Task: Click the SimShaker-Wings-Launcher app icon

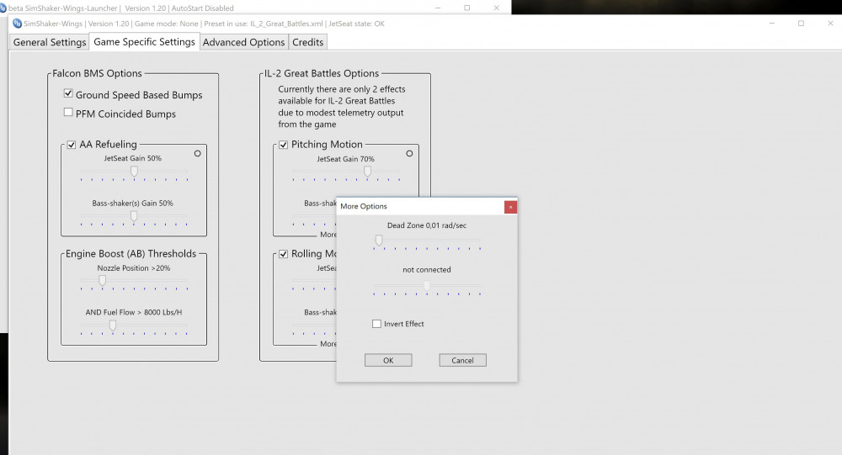Action: tap(3, 8)
